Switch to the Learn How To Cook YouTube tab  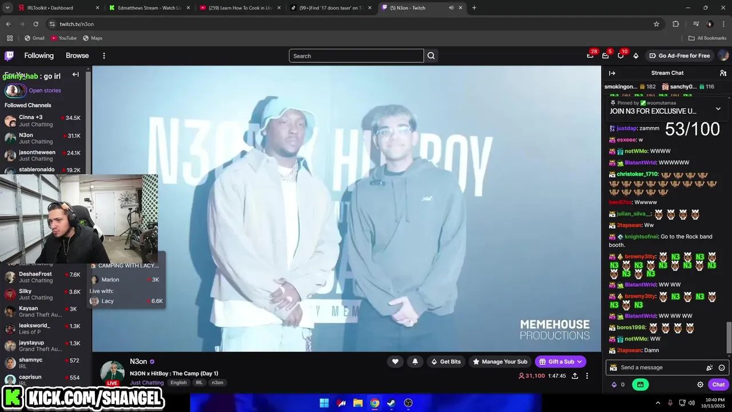click(240, 8)
